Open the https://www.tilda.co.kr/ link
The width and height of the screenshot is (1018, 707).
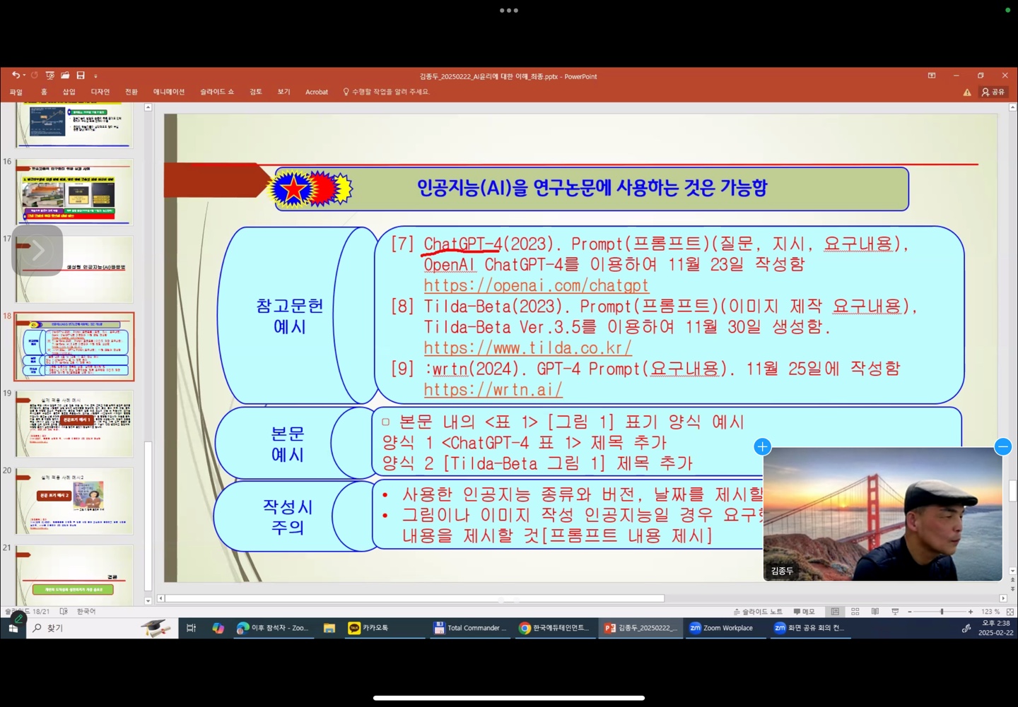(527, 347)
